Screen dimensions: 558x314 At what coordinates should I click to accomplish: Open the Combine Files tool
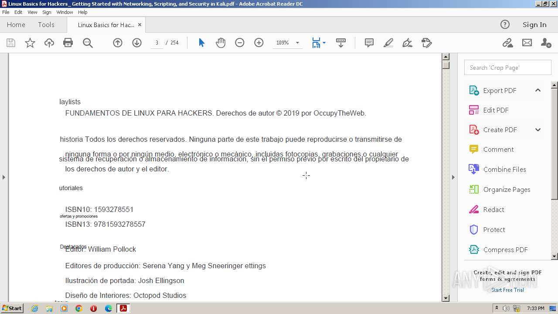coord(497,169)
